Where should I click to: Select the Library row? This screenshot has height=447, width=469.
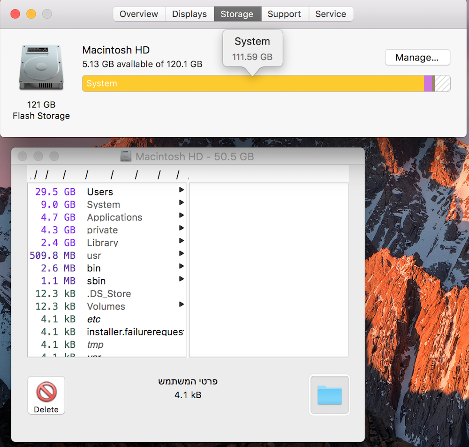107,243
